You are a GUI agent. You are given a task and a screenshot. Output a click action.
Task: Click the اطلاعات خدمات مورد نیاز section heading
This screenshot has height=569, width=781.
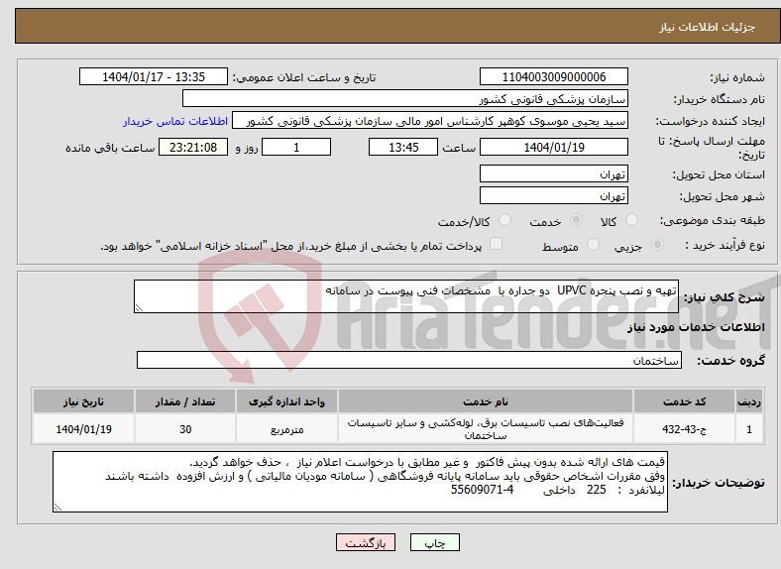[696, 327]
